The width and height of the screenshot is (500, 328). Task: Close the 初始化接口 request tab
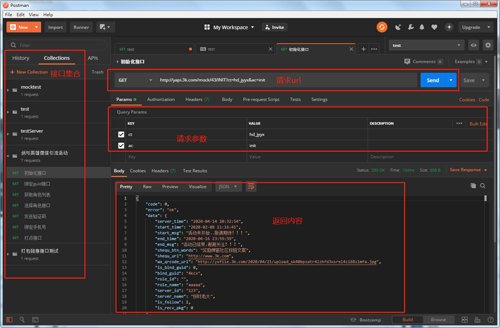coord(351,49)
